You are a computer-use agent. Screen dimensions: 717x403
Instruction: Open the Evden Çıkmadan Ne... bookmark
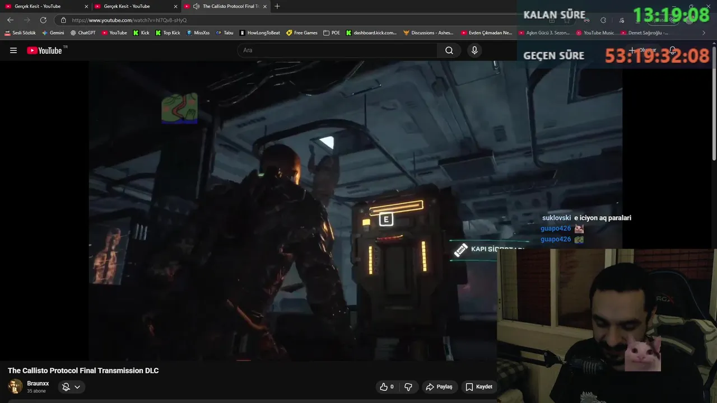coord(487,33)
